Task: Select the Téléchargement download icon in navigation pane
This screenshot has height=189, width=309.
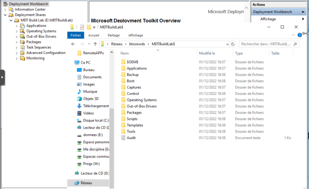Action: [x=79, y=106]
